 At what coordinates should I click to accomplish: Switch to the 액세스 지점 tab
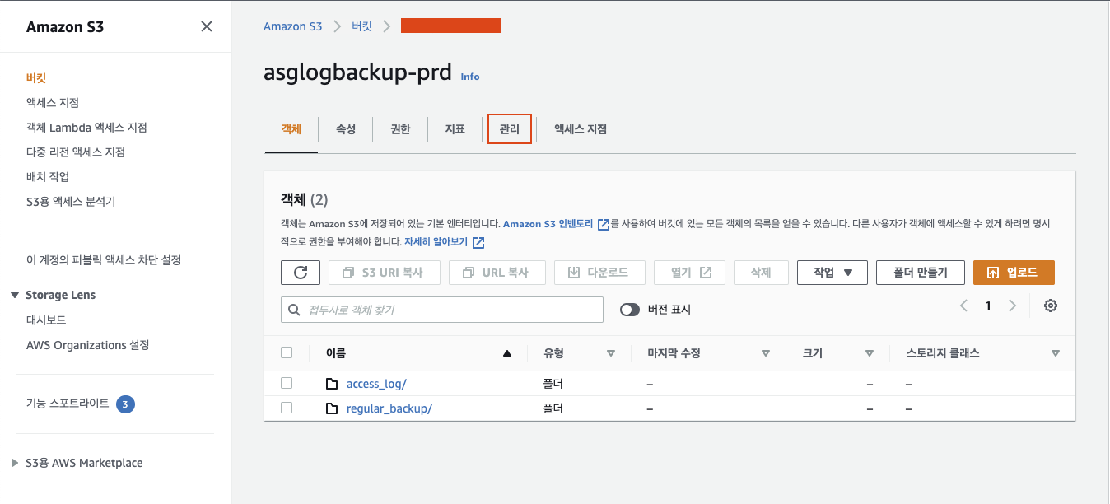point(581,129)
